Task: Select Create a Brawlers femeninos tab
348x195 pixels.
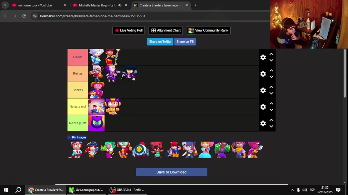Action: pos(160,5)
